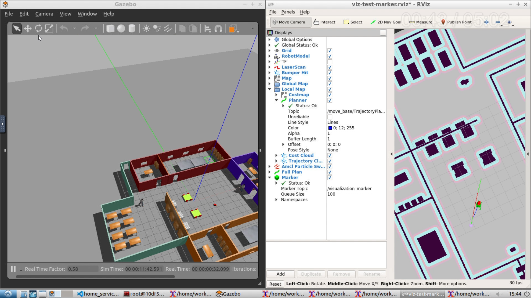This screenshot has height=298, width=531.
Task: Open the Gazebo File menu
Action: tap(9, 14)
